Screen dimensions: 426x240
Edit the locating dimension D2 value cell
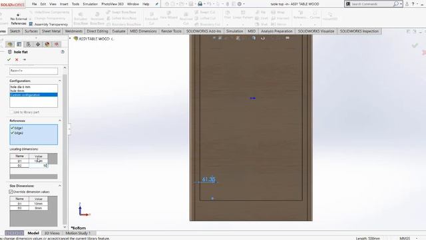[x=39, y=165]
